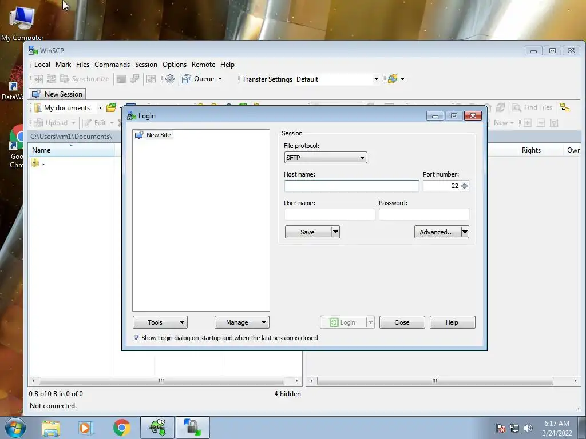Viewport: 586px width, 439px height.
Task: Click the remote directory tree icon
Action: (565, 107)
